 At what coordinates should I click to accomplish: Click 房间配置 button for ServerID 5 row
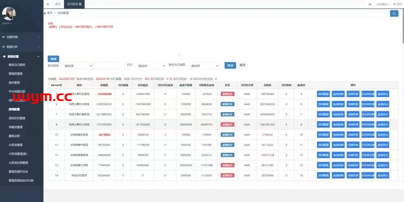[x=323, y=94]
